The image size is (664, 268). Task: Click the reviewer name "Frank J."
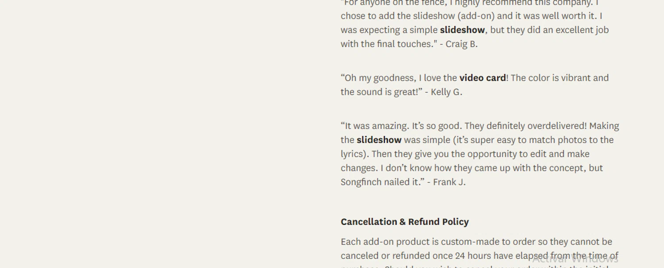[449, 182]
